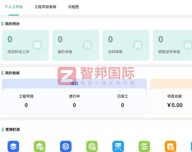The width and height of the screenshot is (192, 152).
Task: Click the blue stacked layers shortcut icon
Action: (x=13, y=147)
